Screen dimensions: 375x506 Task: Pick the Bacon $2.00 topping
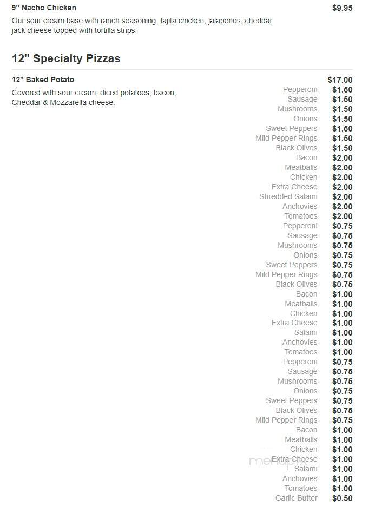[x=307, y=158]
